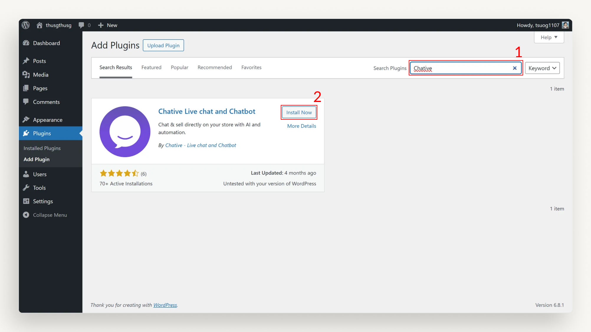Viewport: 591px width, 332px height.
Task: Click the plus New icon
Action: pos(101,25)
